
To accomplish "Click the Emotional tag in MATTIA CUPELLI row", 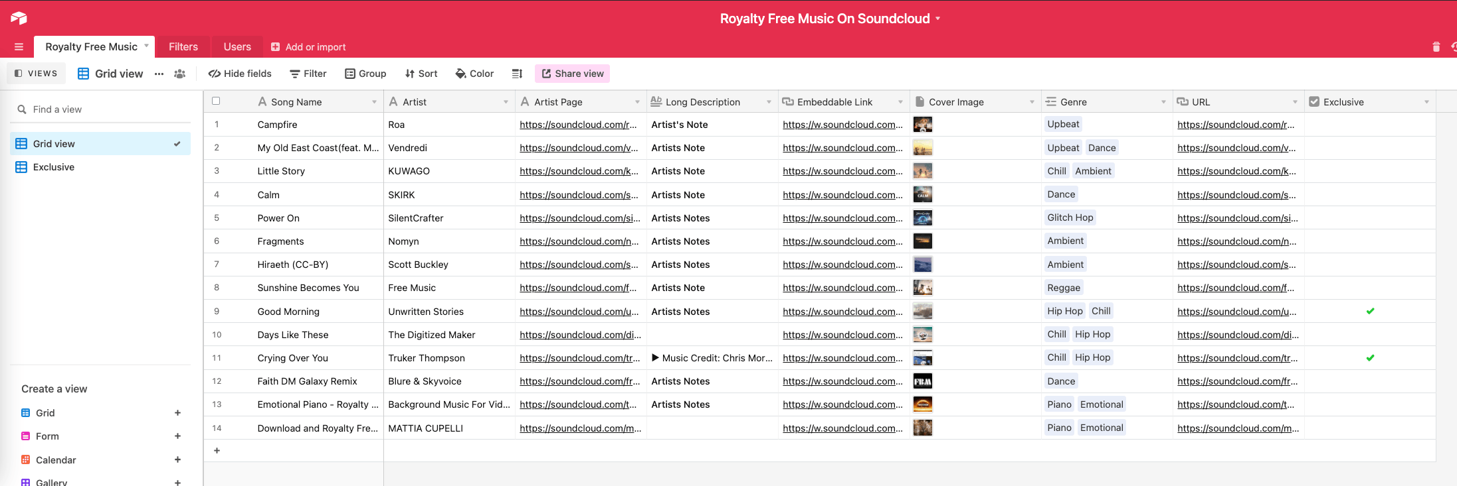I will pyautogui.click(x=1102, y=428).
